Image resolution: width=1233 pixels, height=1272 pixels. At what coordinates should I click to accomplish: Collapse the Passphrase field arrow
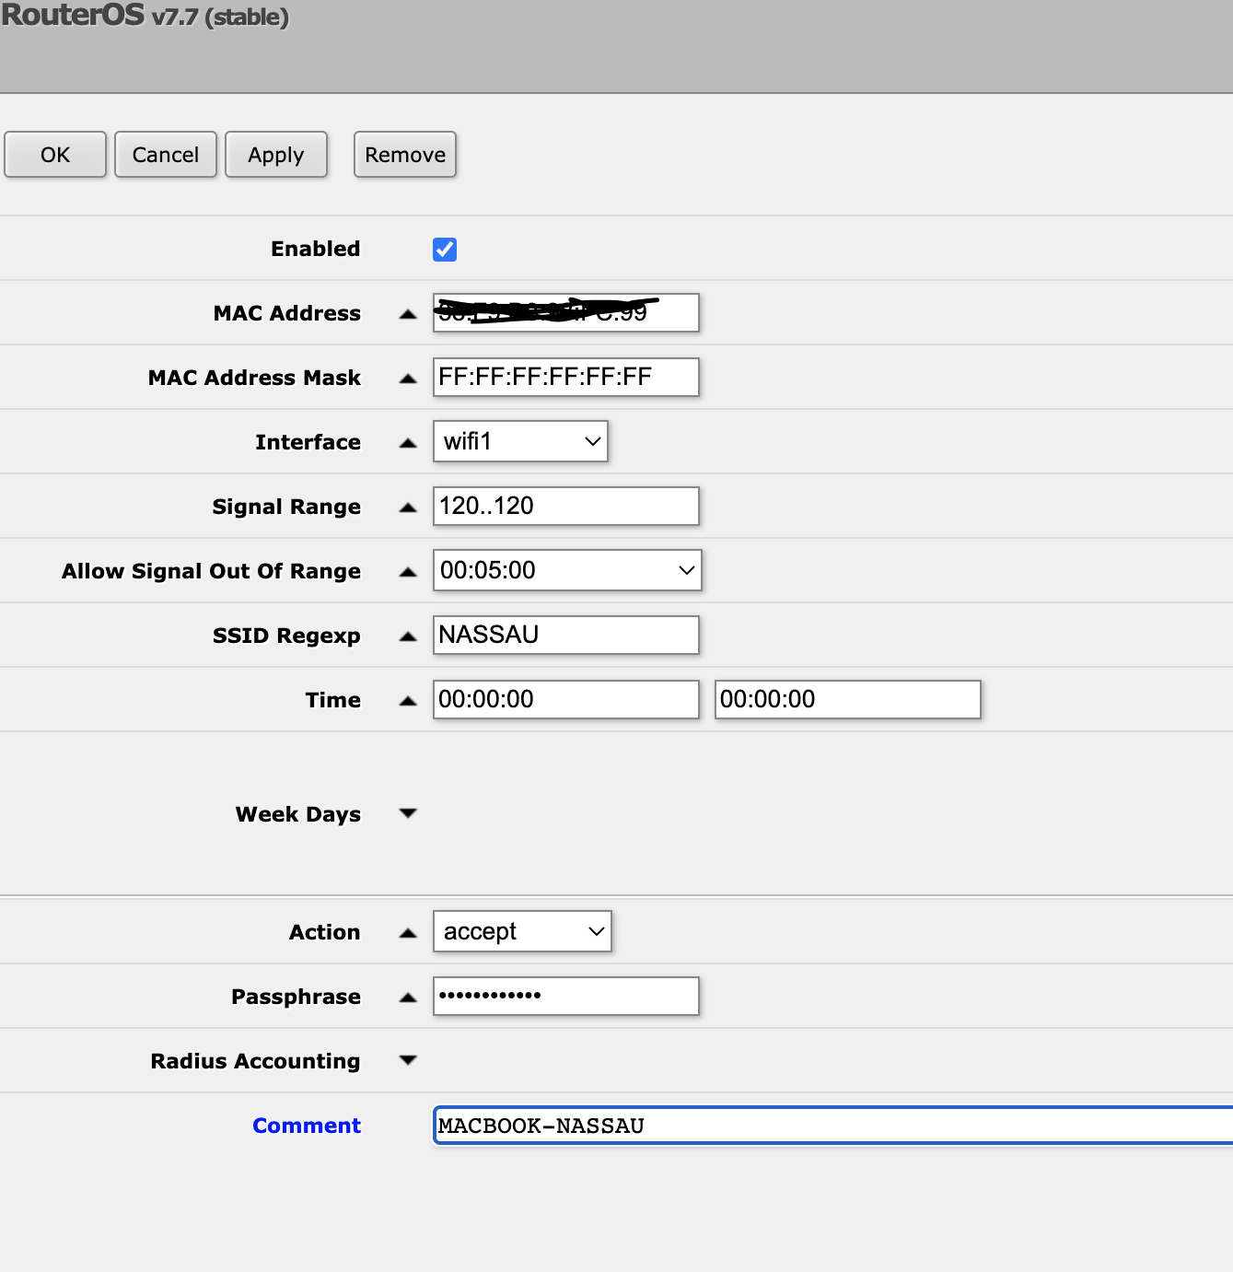[x=408, y=998]
